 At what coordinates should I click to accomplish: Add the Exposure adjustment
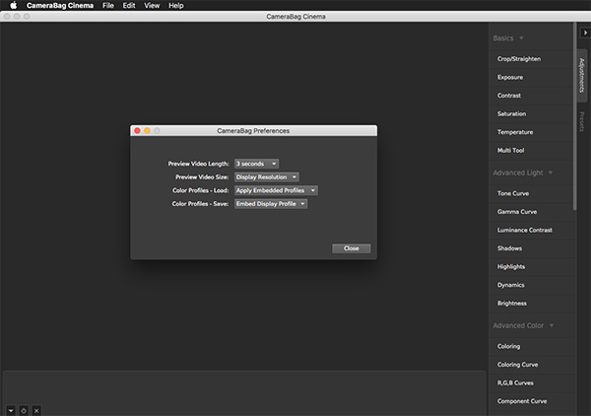(x=532, y=77)
